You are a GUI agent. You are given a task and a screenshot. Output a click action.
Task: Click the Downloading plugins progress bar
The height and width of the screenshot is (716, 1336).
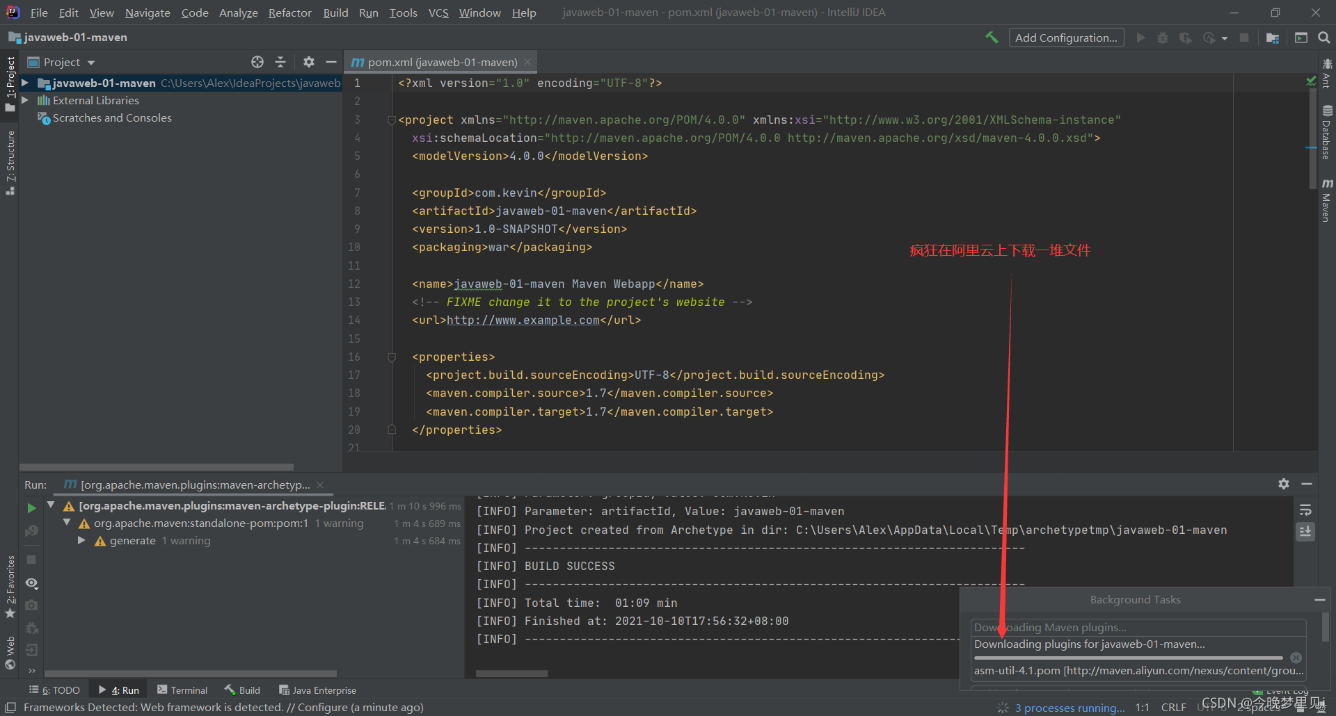pyautogui.click(x=1128, y=658)
